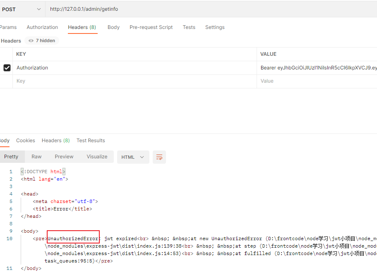Click the meta charset="utf-8" line
This screenshot has width=377, height=272.
(x=65, y=201)
